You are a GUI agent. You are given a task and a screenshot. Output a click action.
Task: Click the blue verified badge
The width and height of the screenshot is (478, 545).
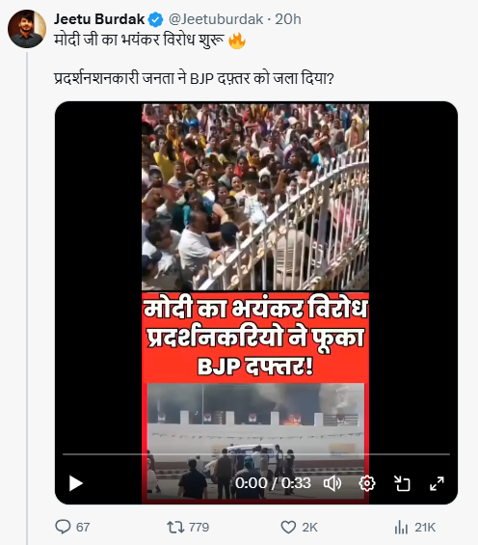pos(155,19)
